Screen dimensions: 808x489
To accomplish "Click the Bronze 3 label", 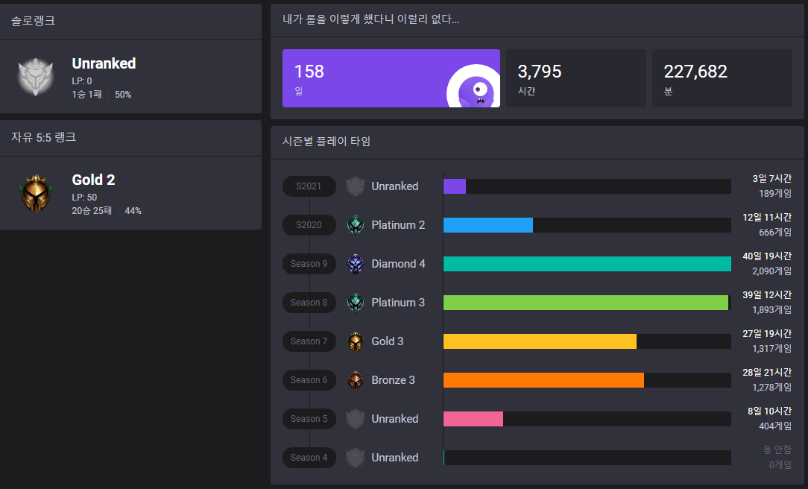I will (393, 380).
